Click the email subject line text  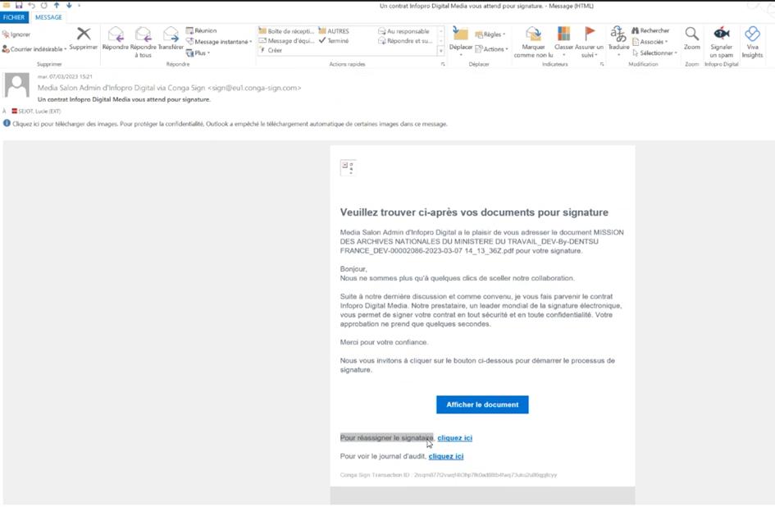point(124,99)
